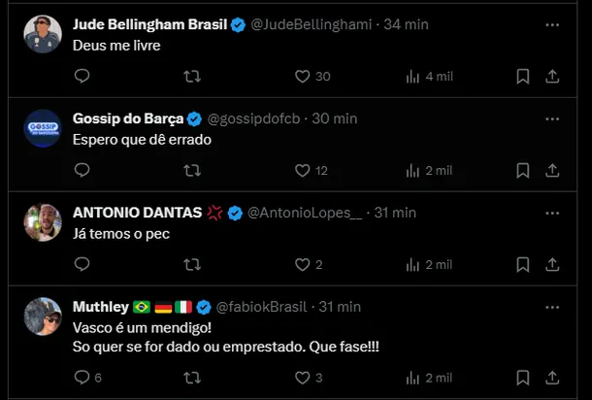Share the Gossip do Barça tweet
This screenshot has width=592, height=400.
(x=552, y=171)
